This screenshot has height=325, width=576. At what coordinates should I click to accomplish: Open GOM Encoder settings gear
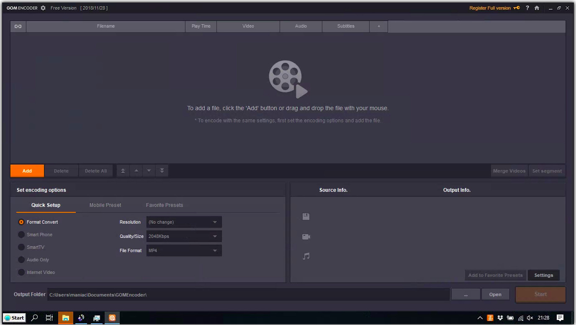tap(43, 8)
